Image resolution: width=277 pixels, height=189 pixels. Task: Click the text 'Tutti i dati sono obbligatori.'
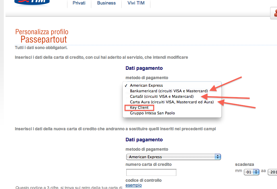tap(41, 48)
